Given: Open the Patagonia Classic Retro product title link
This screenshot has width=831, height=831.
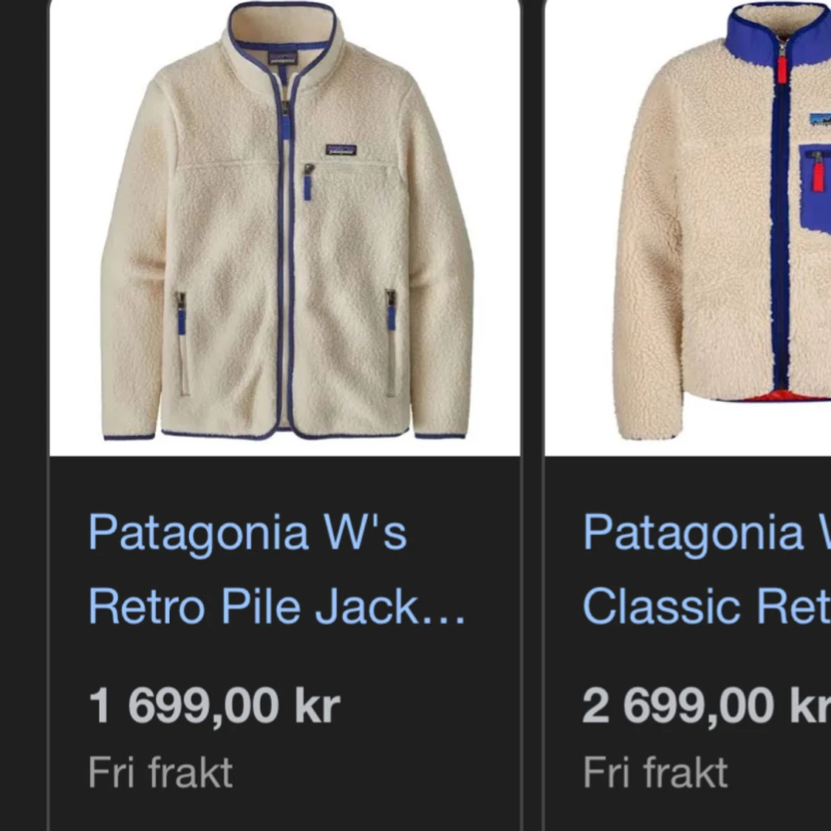Looking at the screenshot, I should pyautogui.click(x=706, y=570).
